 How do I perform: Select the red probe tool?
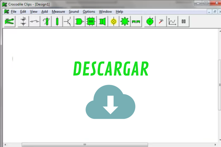tap(161, 21)
